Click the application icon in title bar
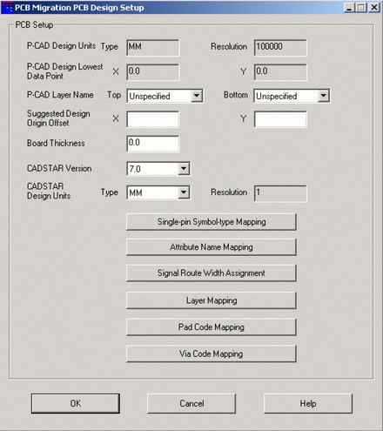The height and width of the screenshot is (431, 383). [8, 7]
